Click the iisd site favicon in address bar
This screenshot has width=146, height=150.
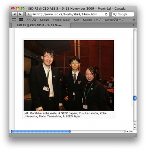point(34,14)
